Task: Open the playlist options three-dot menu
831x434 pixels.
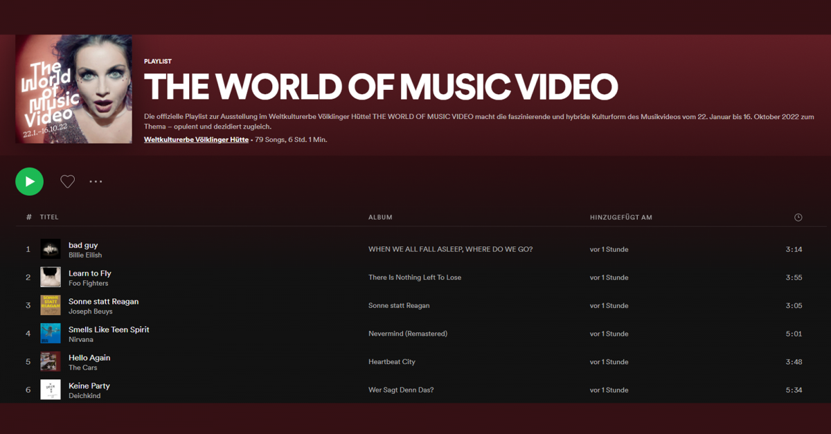Action: tap(96, 181)
